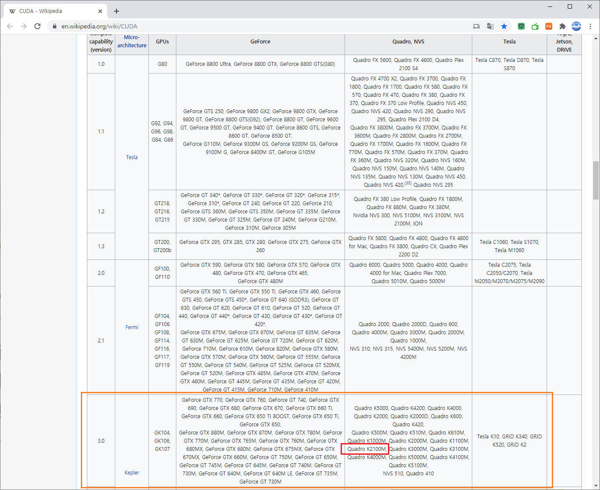Open the Extensions puzzle menu
Image resolution: width=600 pixels, height=490 pixels.
coord(562,26)
